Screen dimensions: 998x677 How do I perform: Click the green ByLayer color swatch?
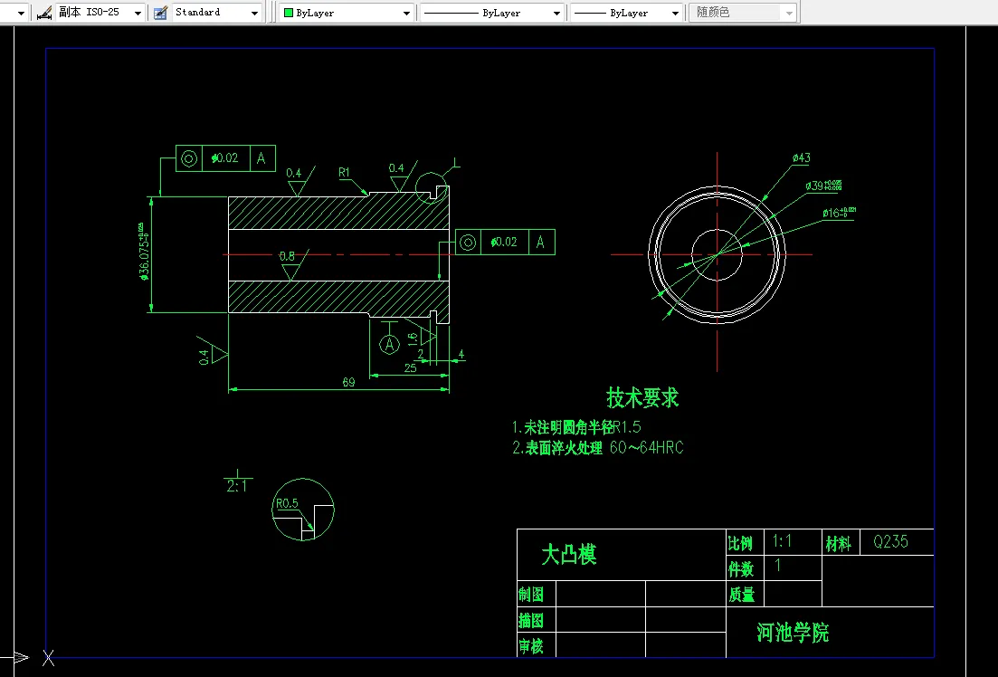click(x=289, y=13)
